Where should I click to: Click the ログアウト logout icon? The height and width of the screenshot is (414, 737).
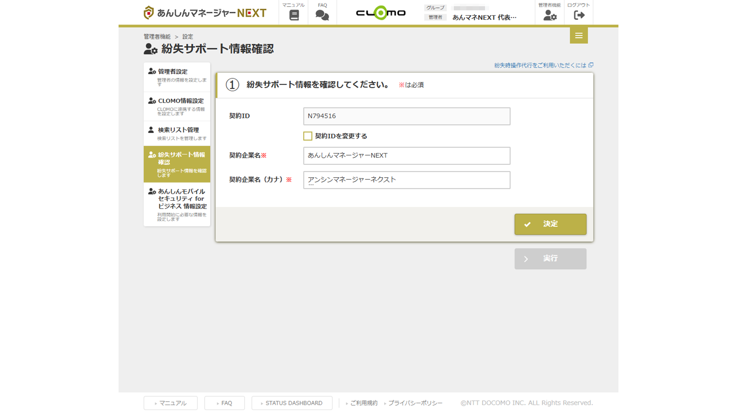(579, 15)
